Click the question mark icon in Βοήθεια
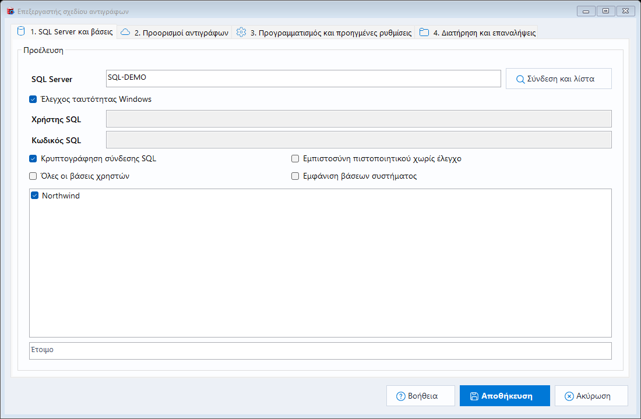 [401, 396]
